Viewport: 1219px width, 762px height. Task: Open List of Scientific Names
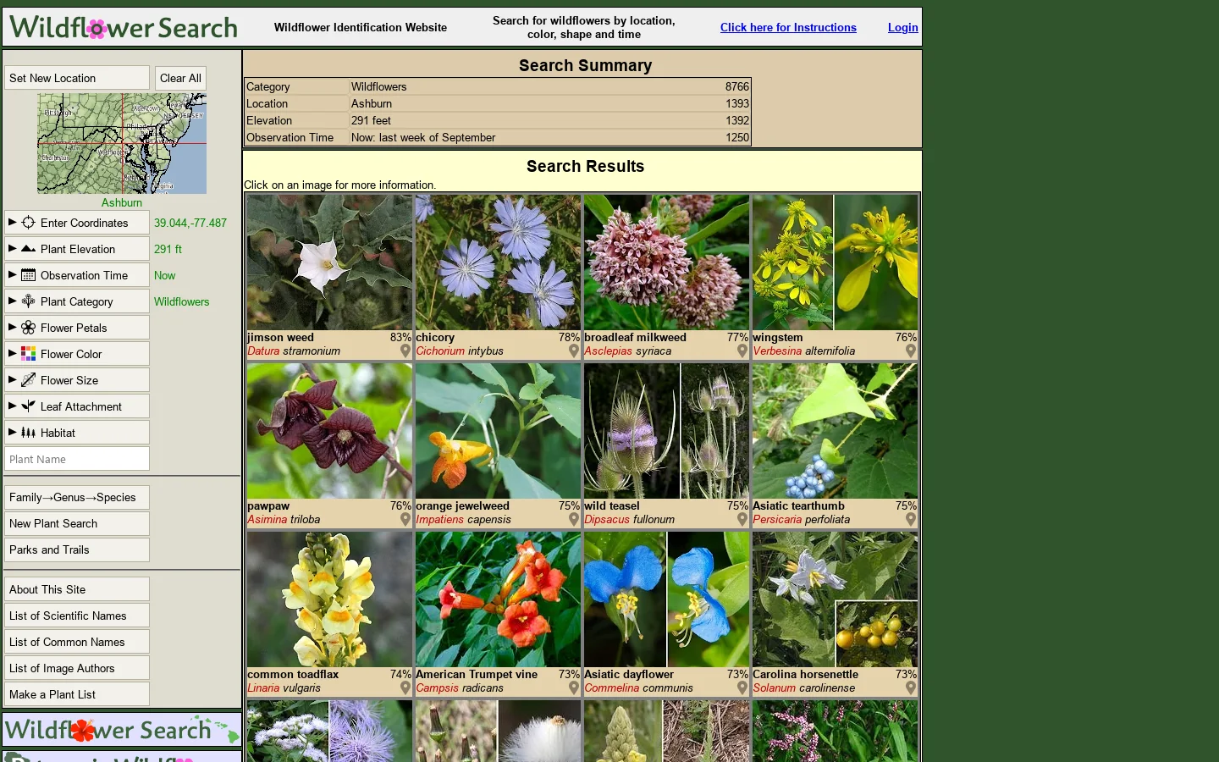[77, 616]
